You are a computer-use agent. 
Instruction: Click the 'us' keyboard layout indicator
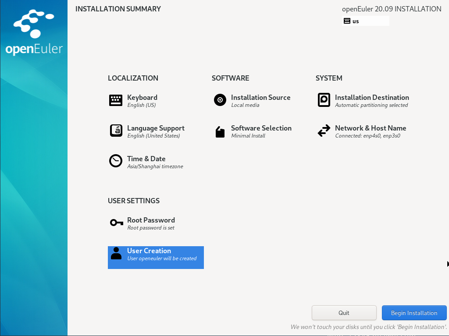[x=365, y=21]
